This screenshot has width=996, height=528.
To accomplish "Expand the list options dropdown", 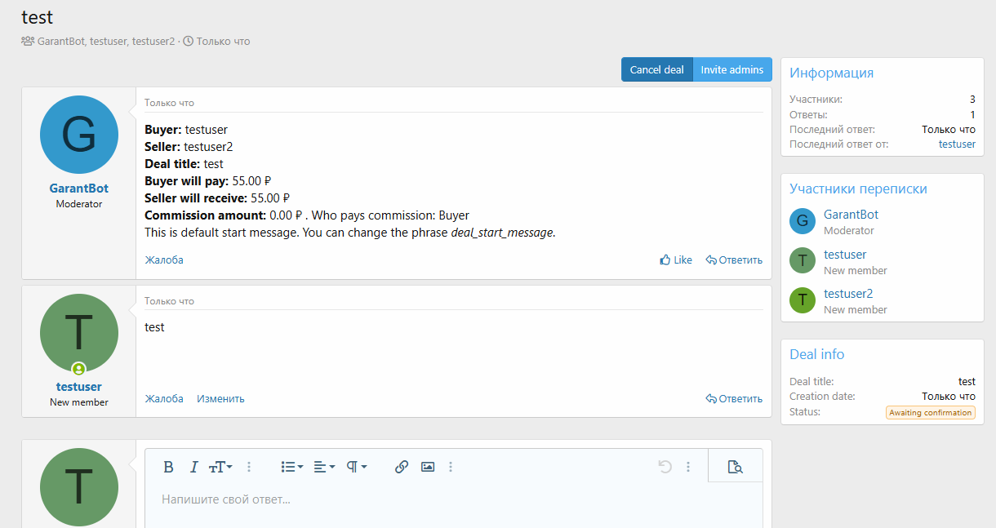I will coord(291,467).
